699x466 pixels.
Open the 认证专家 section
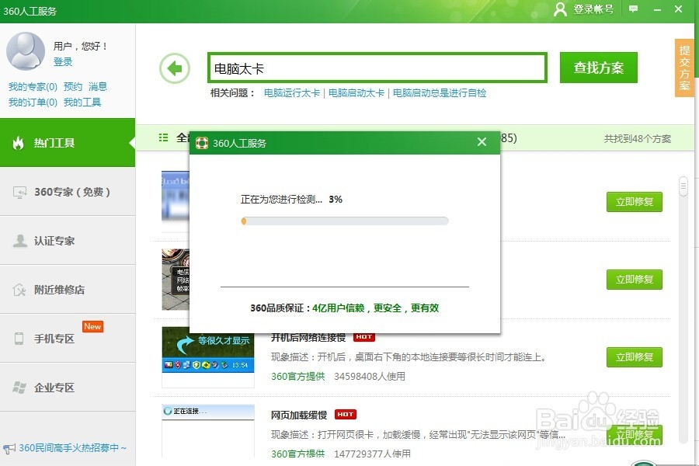[68, 241]
